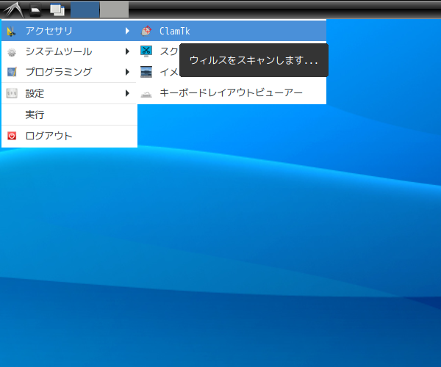
Task: Click the show desktop windows icon
Action: tap(57, 10)
